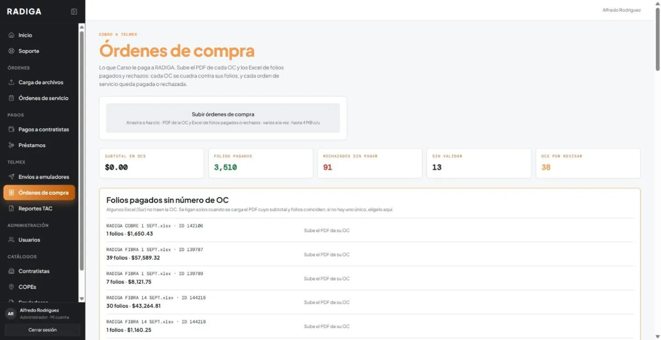Open the Mi cuenta link
This screenshot has height=340, width=661.
[60, 318]
